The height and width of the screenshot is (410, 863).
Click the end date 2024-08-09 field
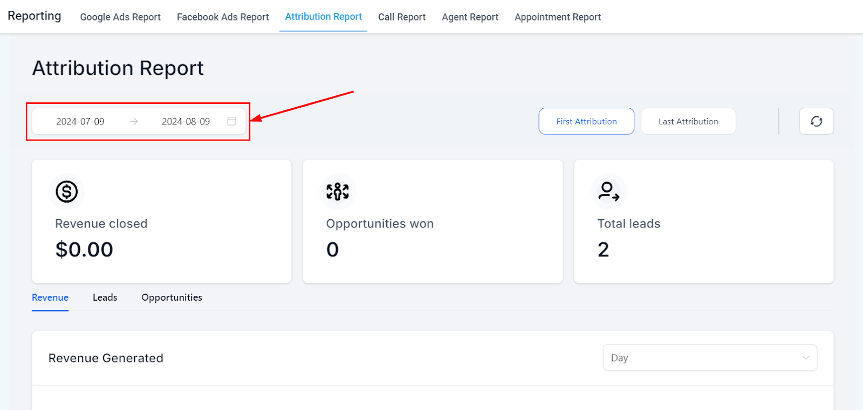point(186,122)
